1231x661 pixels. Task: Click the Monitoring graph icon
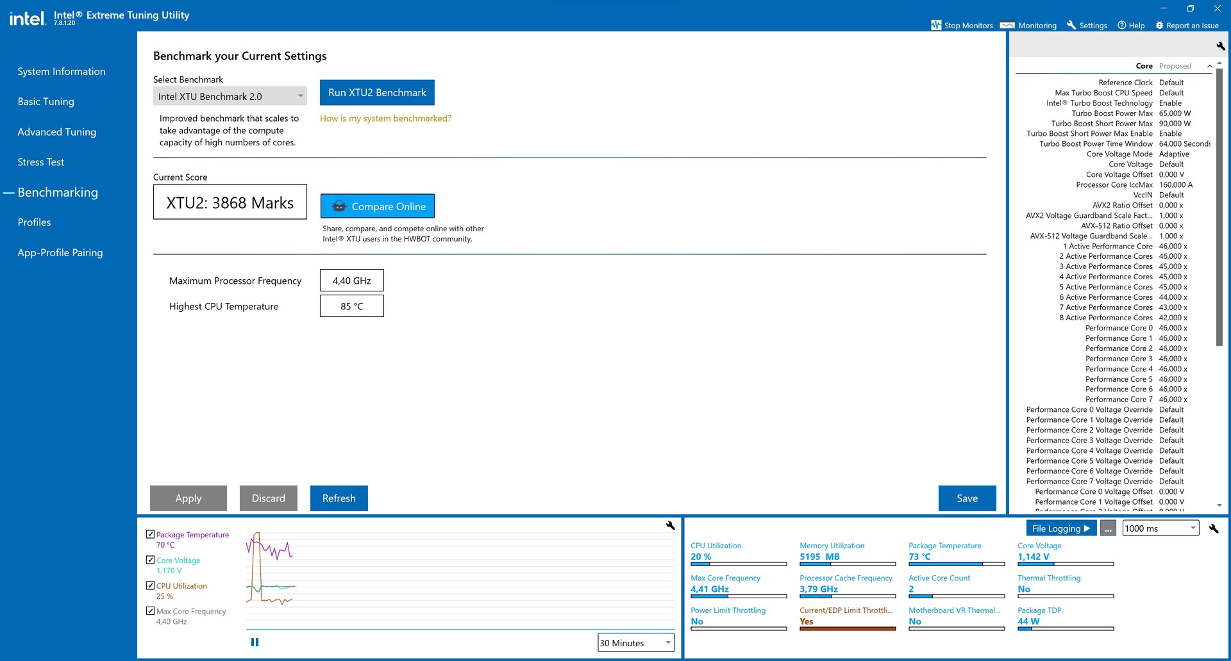pos(1007,26)
